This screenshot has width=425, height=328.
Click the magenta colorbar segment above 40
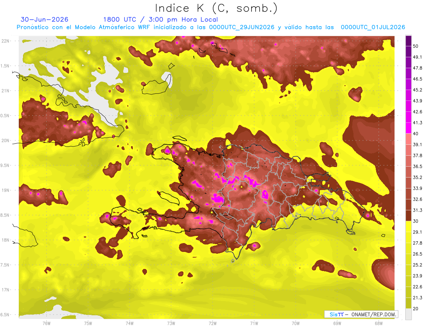(409, 128)
